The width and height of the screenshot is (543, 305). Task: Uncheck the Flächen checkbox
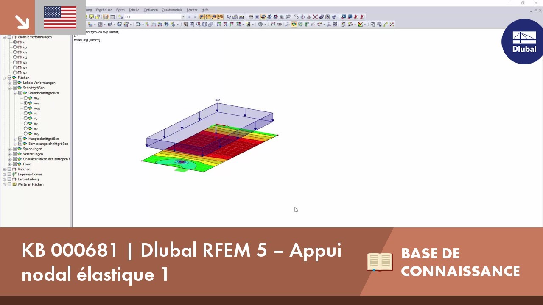[9, 78]
